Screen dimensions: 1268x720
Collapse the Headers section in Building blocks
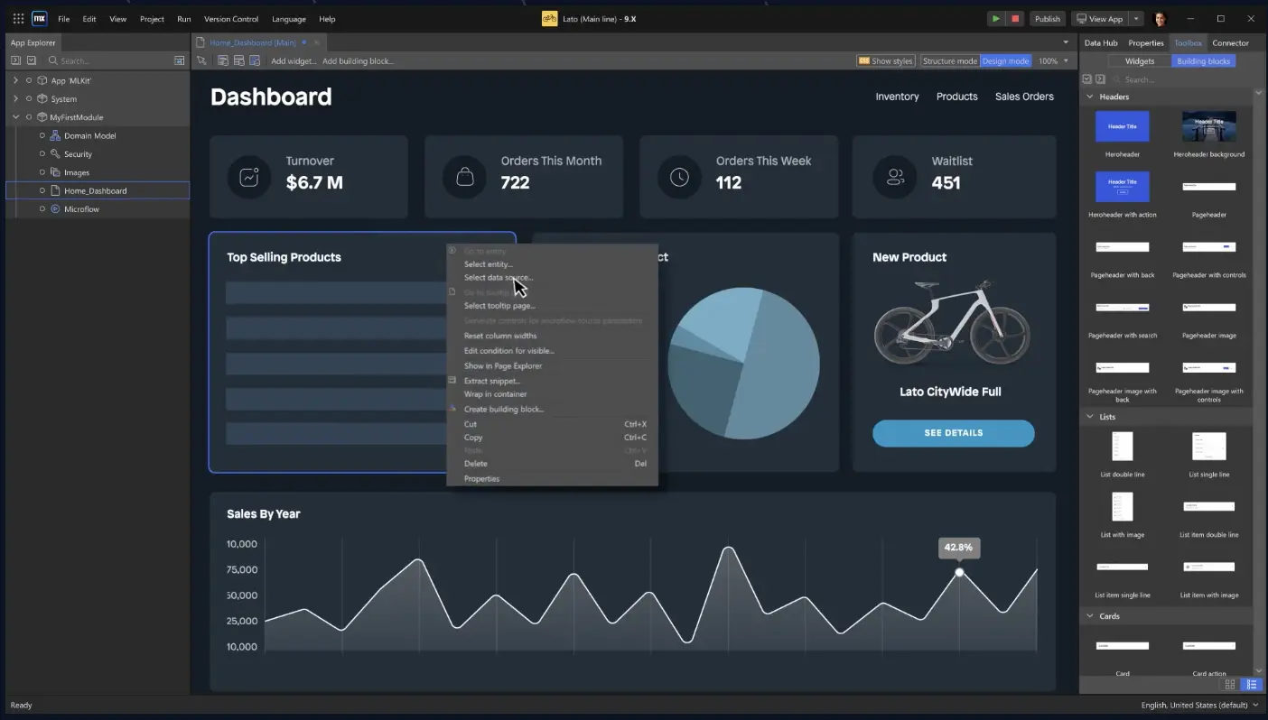pyautogui.click(x=1090, y=97)
